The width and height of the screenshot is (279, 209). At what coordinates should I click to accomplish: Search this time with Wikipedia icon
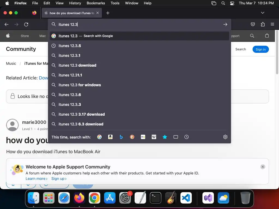(x=154, y=137)
